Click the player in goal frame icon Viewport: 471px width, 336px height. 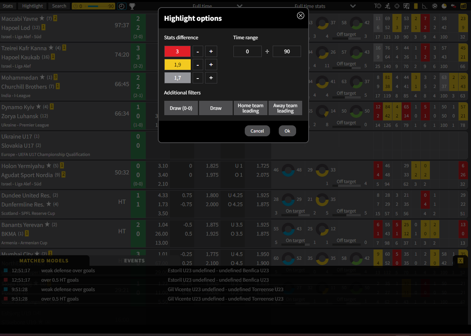pyautogui.click(x=406, y=6)
